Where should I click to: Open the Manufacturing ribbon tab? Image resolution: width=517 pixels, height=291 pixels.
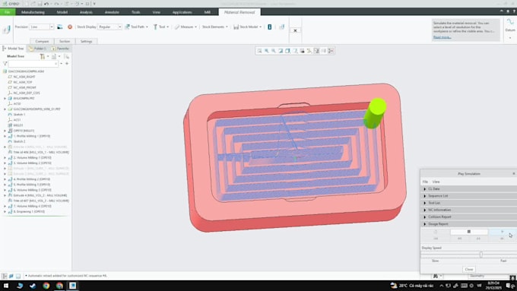coord(33,12)
